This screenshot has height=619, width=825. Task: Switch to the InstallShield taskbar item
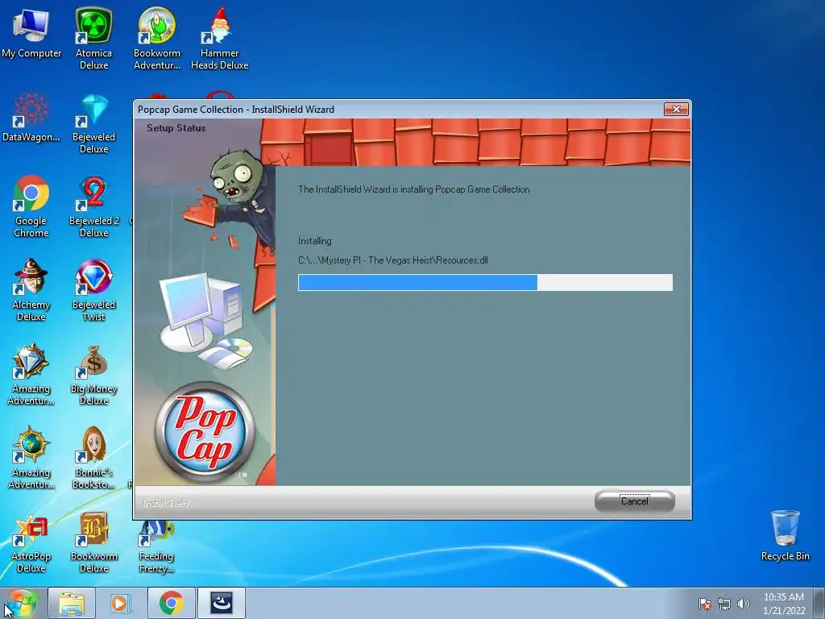coord(222,603)
